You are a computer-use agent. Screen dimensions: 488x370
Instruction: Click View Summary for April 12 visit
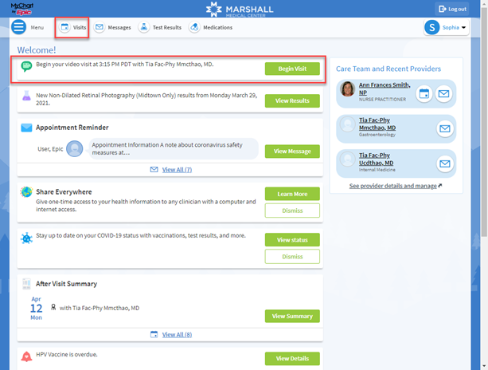click(292, 316)
